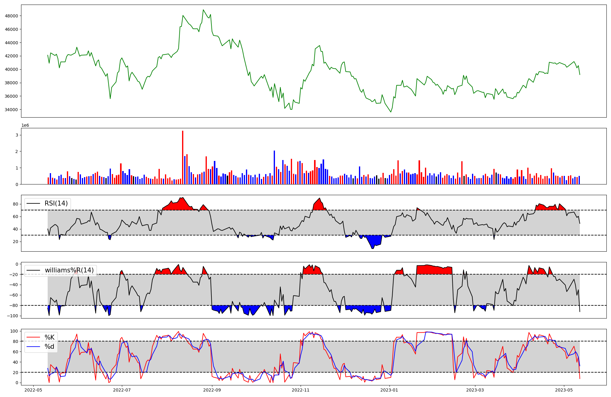Click the 2023-03 date tick label
Image resolution: width=611 pixels, height=397 pixels.
click(475, 390)
